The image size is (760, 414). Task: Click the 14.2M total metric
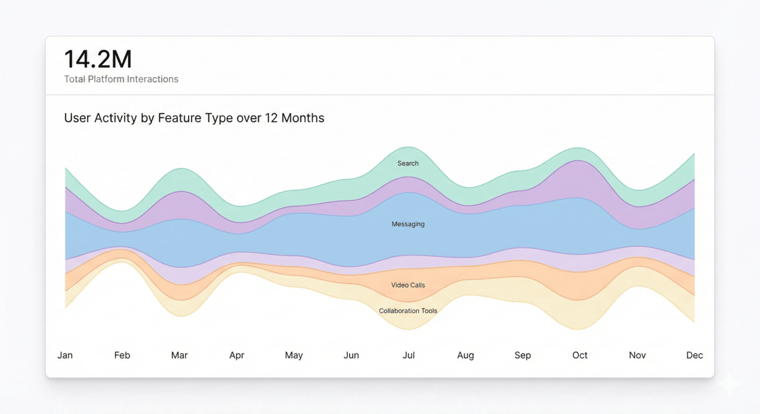[97, 59]
